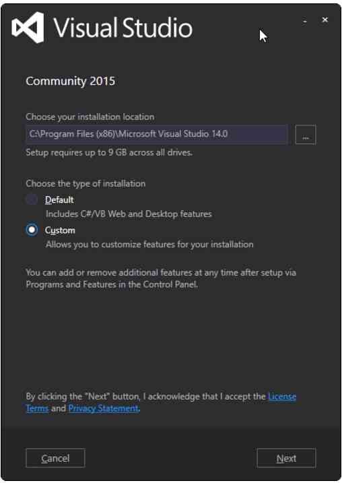Close the installer with the X icon
This screenshot has width=342, height=483.
pyautogui.click(x=324, y=20)
